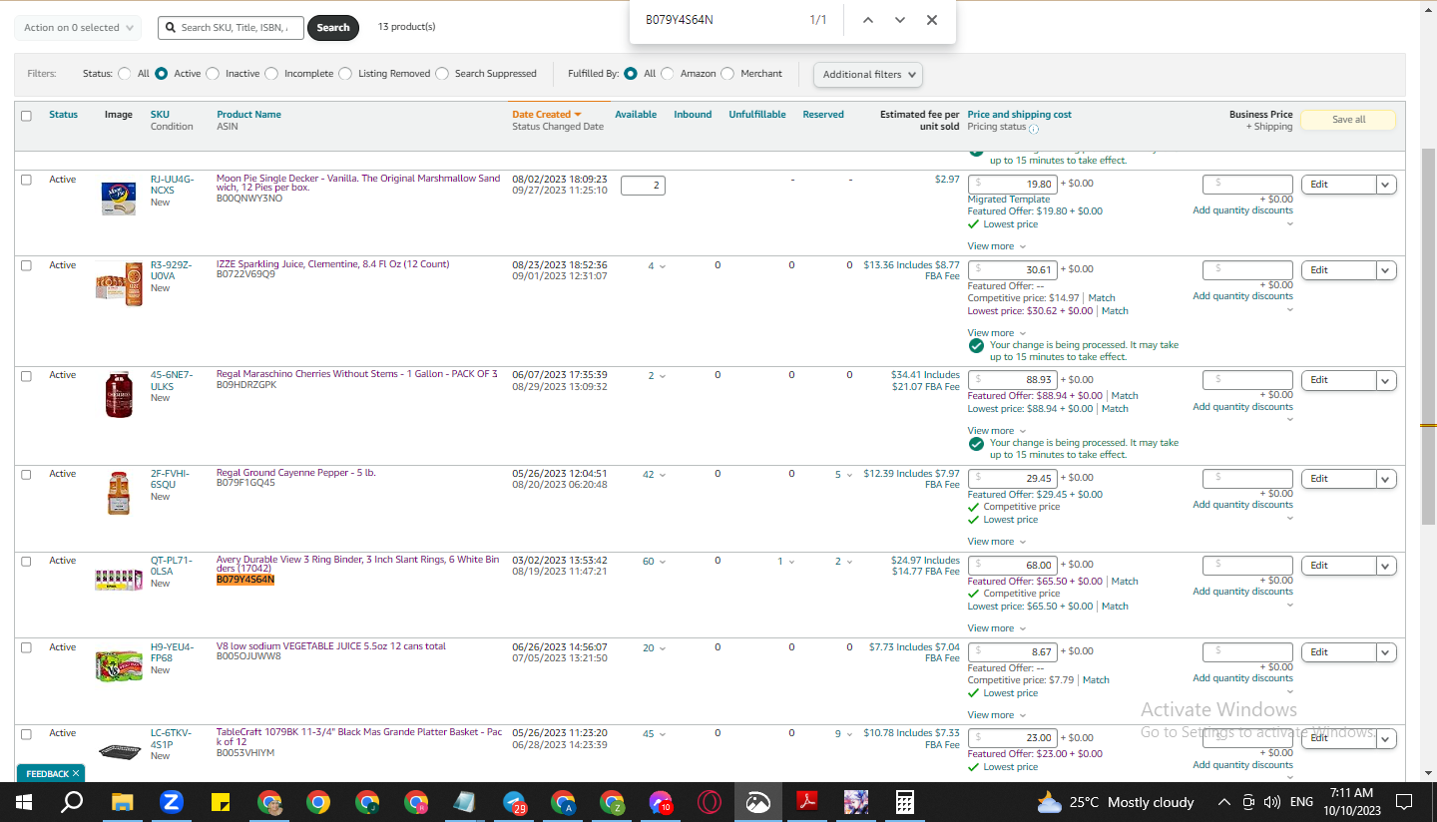
Task: Focus the SKU, Title, ISBN search field
Action: tap(230, 28)
